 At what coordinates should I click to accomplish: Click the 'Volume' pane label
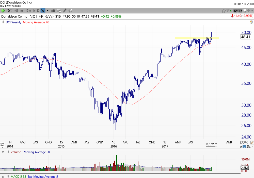point(16,152)
